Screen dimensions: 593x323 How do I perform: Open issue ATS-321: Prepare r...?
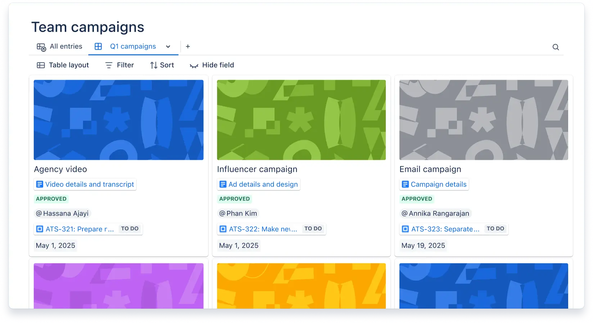tap(80, 229)
